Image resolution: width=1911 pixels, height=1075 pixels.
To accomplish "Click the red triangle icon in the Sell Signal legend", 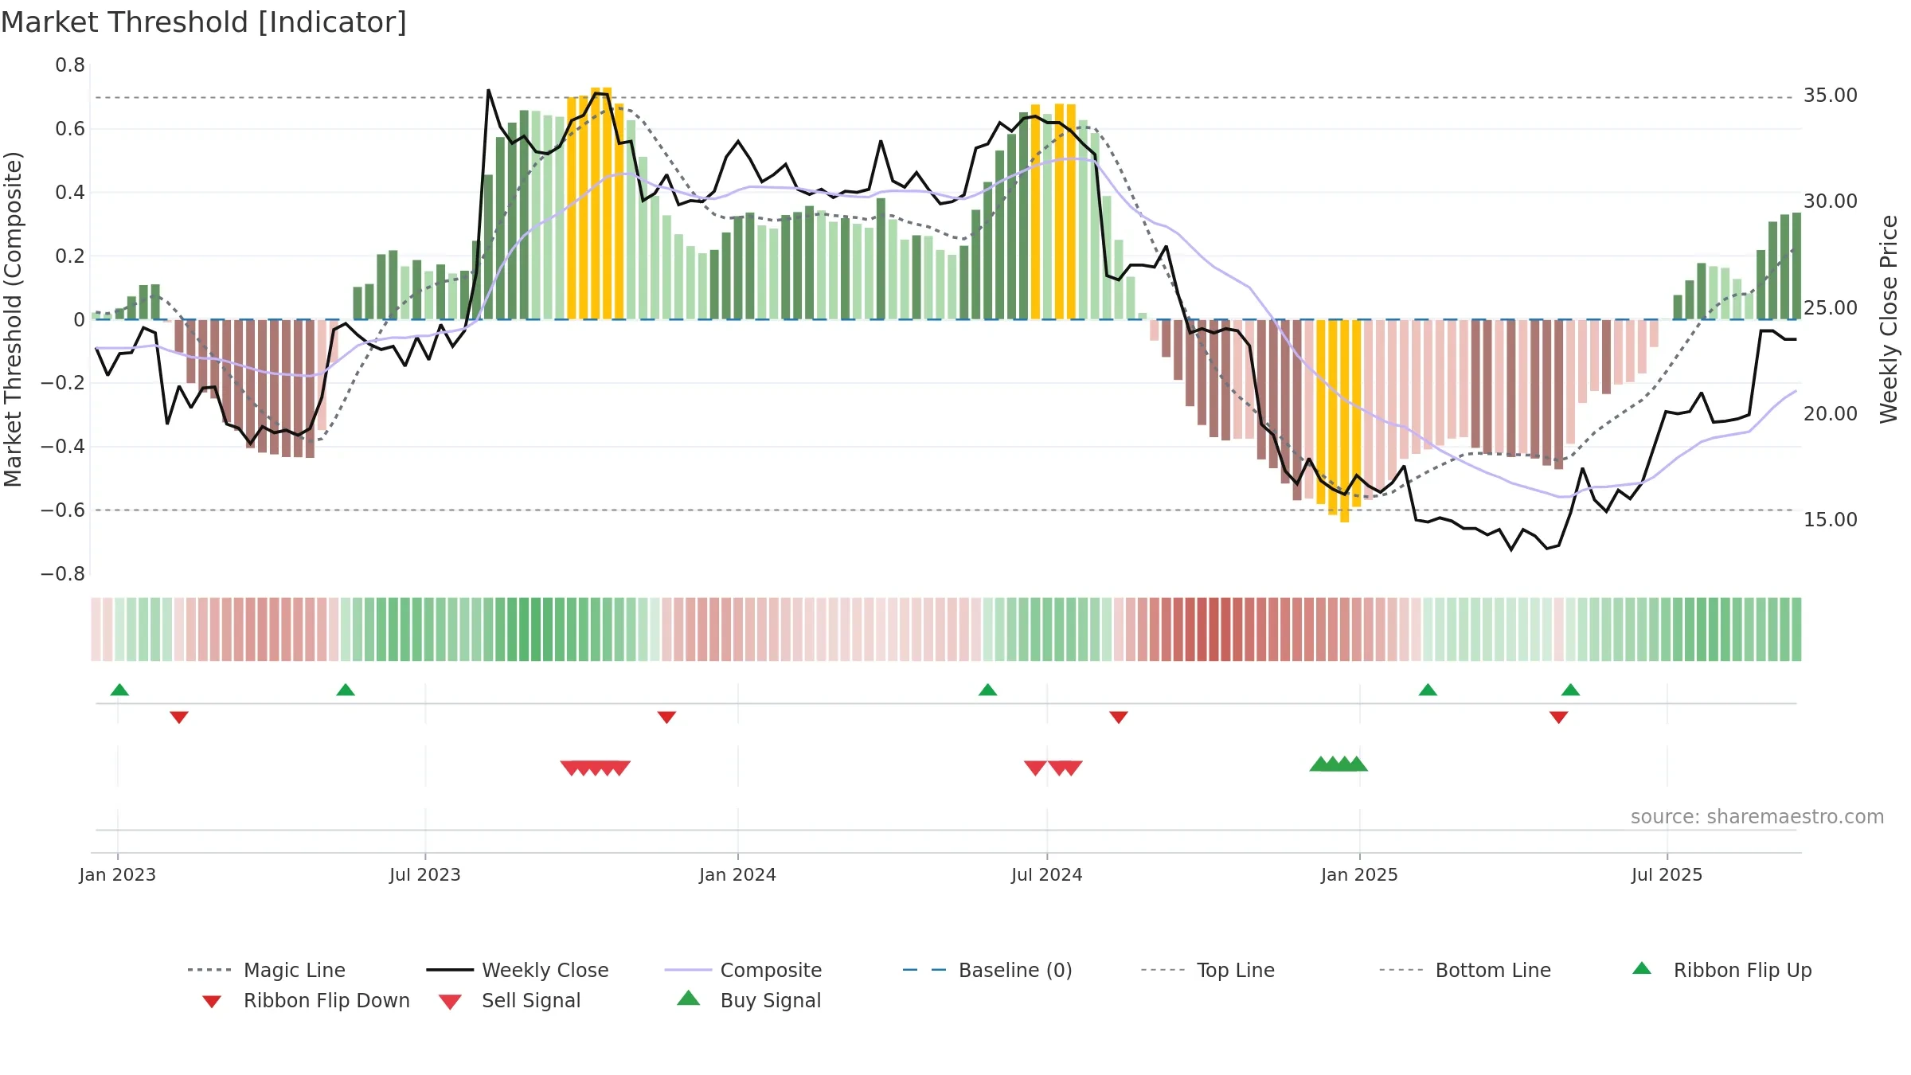I will [450, 1002].
